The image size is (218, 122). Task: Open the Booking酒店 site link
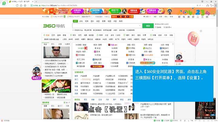[147, 55]
